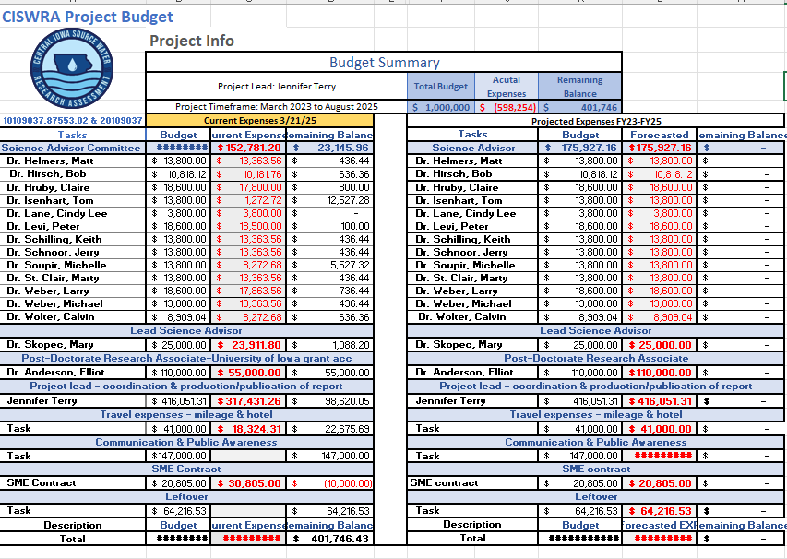Select the red 64,216.53 Leftover forecasted value
The image size is (787, 559).
point(659,511)
